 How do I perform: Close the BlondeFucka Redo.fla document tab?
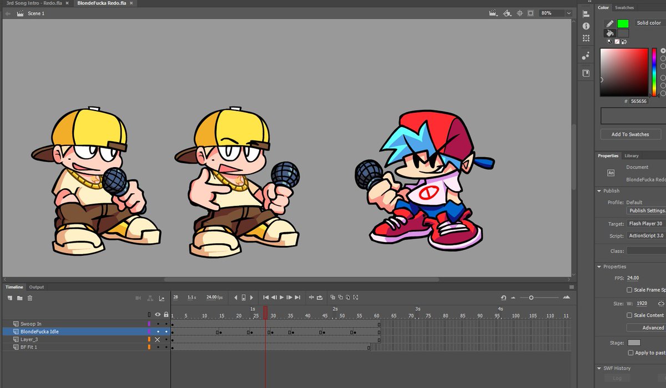131,3
